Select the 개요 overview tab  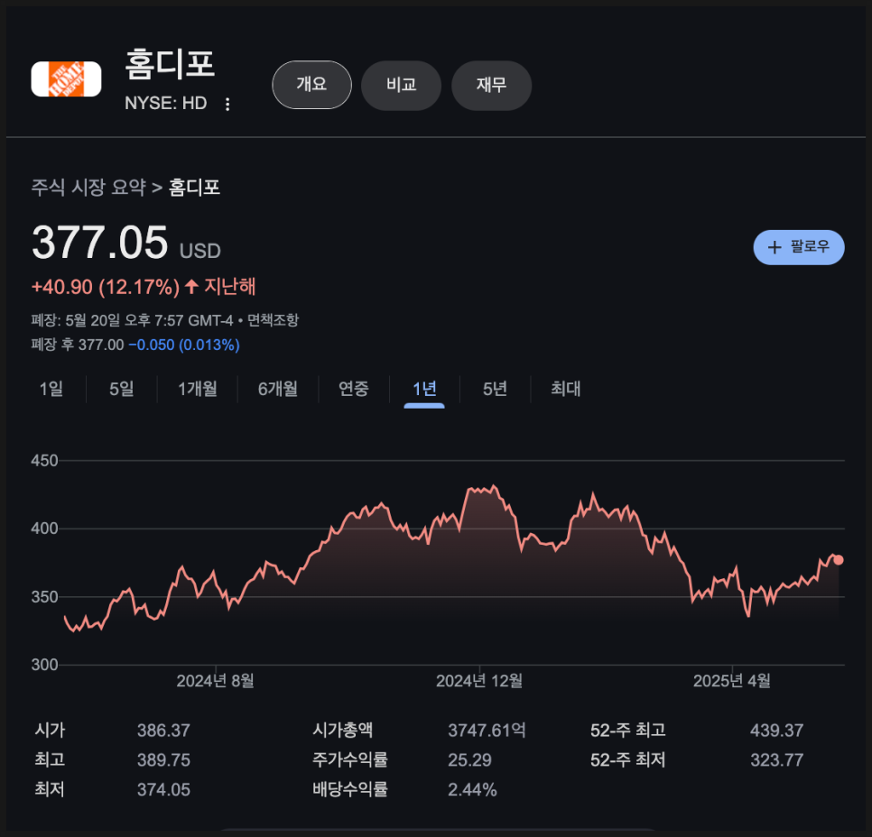coord(311,85)
